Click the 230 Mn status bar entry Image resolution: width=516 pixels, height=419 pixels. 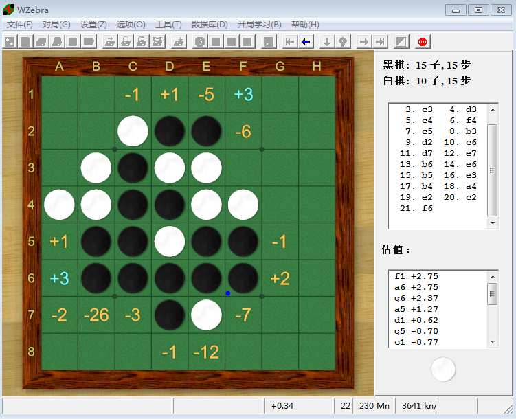(x=374, y=406)
